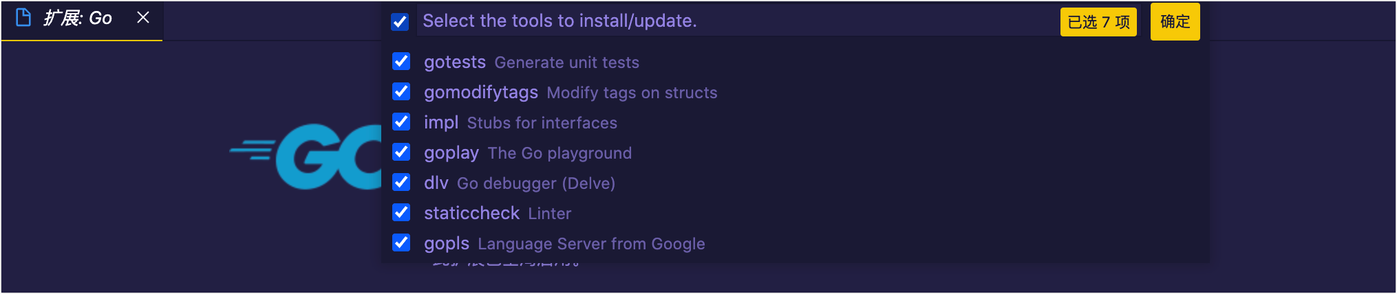Toggle the select-all tools checkbox
This screenshot has height=294, width=1397.
[x=400, y=22]
